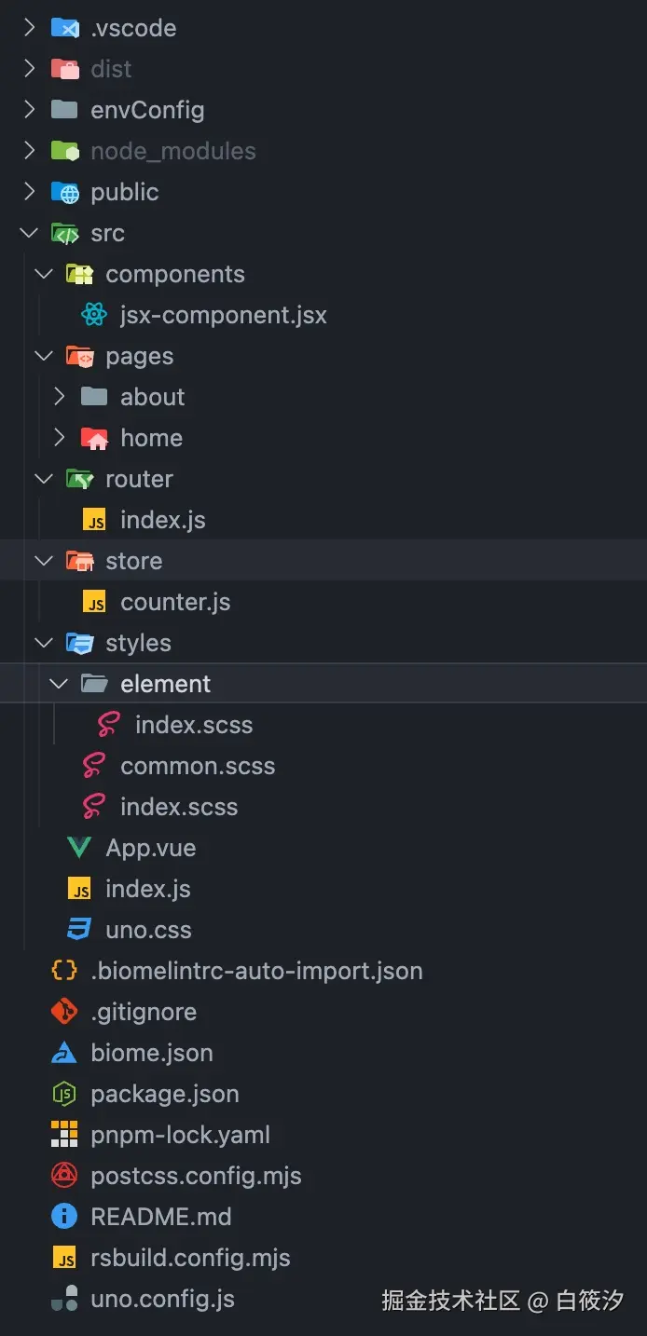Click the pnpm icon next to pnpm-lock.yaml
Image resolution: width=647 pixels, height=1336 pixels.
(x=64, y=1135)
